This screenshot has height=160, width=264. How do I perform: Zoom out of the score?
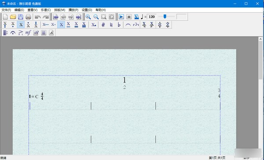coord(96,17)
